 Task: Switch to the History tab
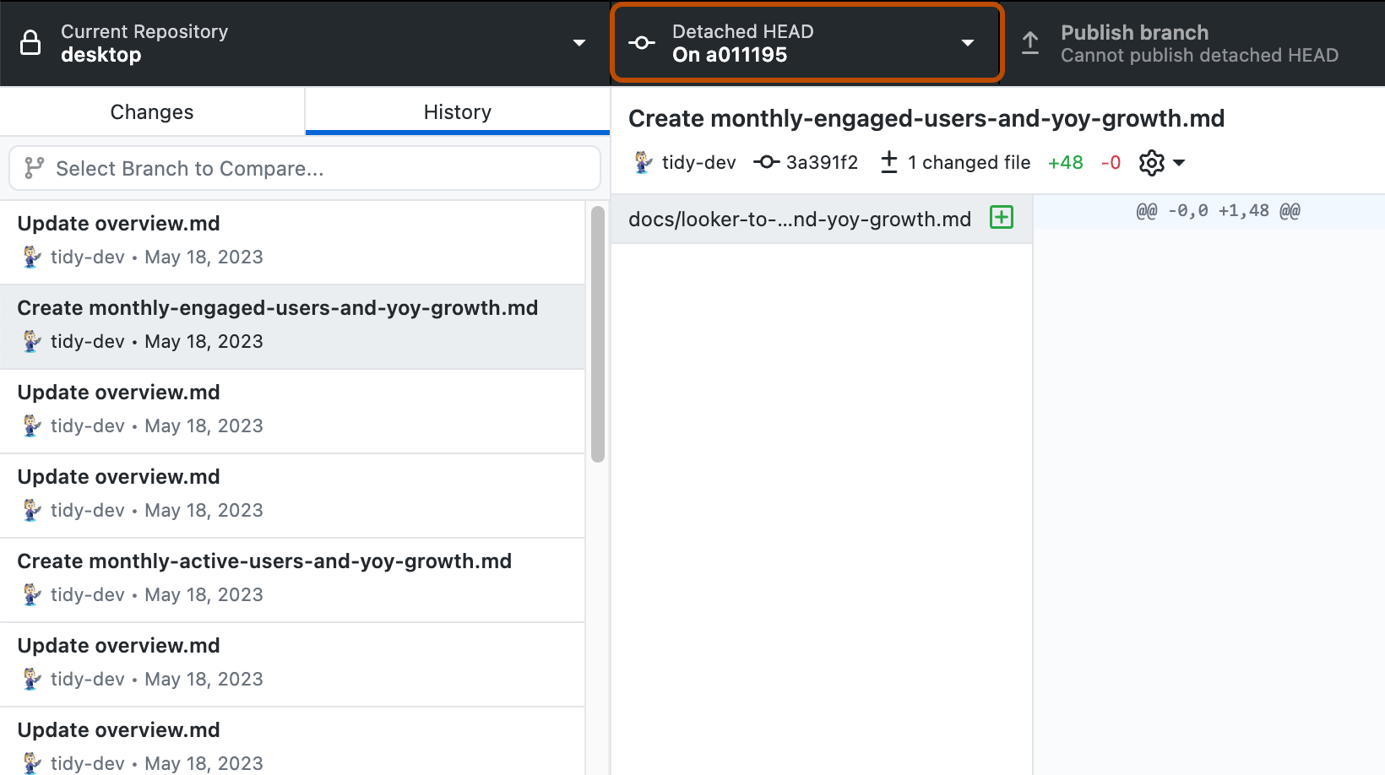(457, 111)
